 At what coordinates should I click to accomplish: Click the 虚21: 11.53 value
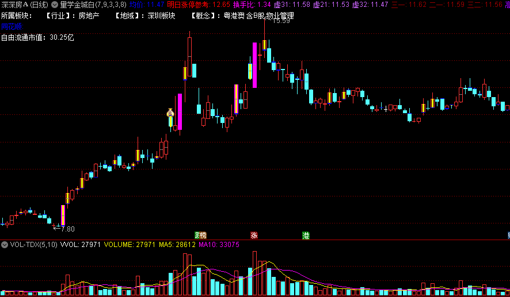click(331, 5)
